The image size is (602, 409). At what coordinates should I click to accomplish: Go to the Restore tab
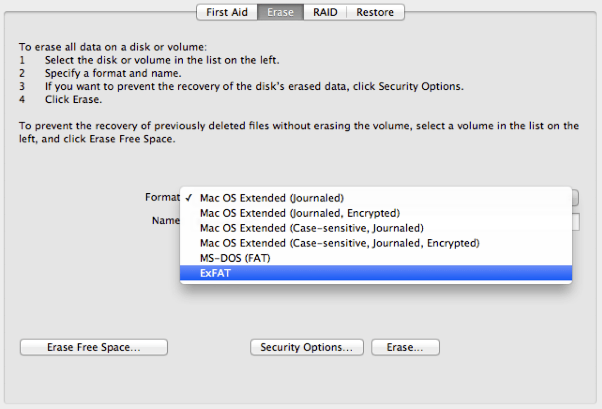(x=375, y=12)
